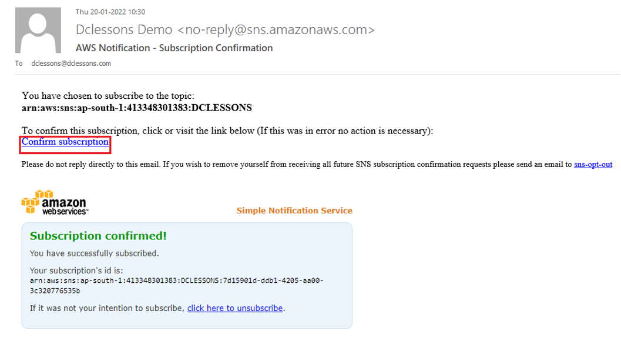Click the Amazon Web Services logo
621x351 pixels.
(x=55, y=203)
